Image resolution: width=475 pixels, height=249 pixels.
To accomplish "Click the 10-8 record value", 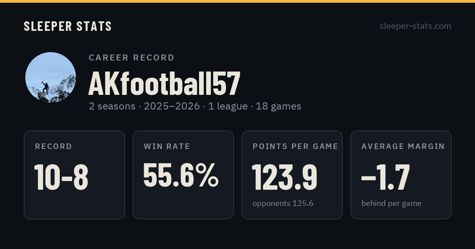I will [x=61, y=177].
